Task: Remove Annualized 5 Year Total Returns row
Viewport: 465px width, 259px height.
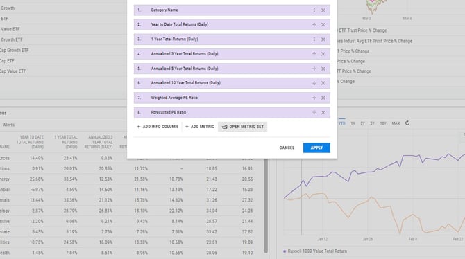Action: click(323, 69)
